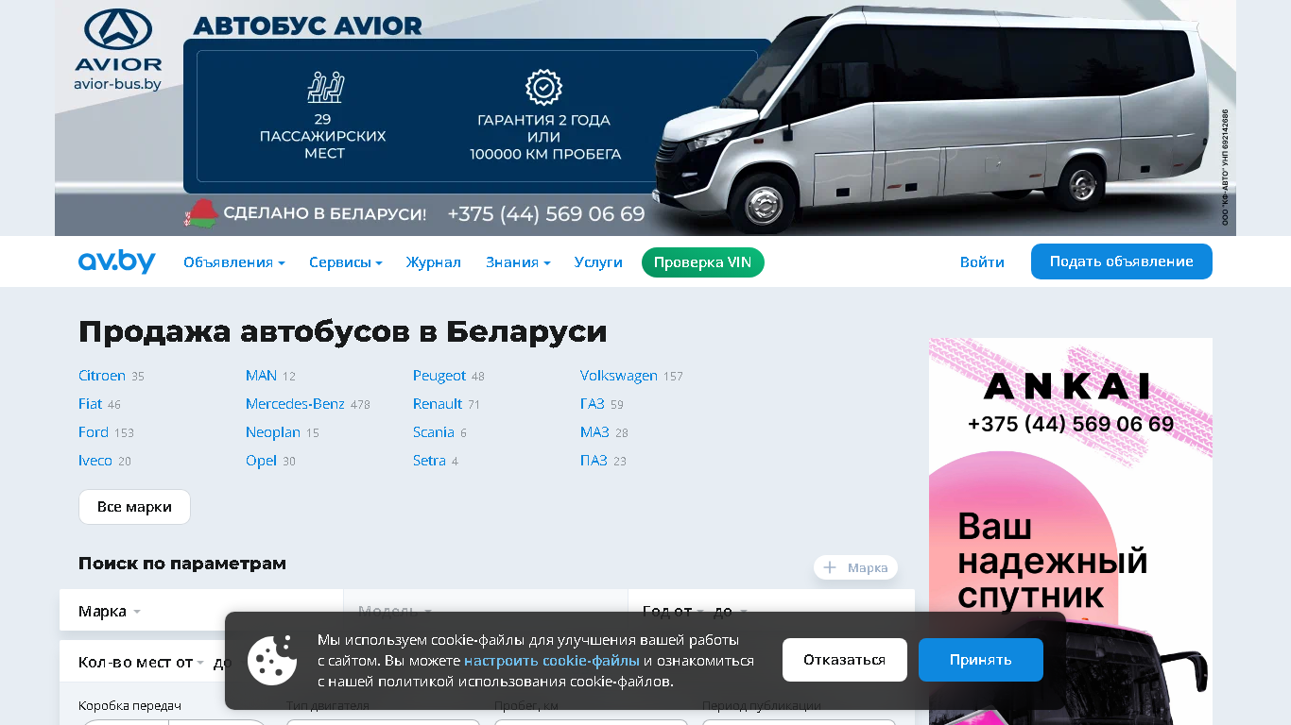This screenshot has width=1291, height=725.
Task: Click the cookie icon in the banner
Action: tap(272, 660)
